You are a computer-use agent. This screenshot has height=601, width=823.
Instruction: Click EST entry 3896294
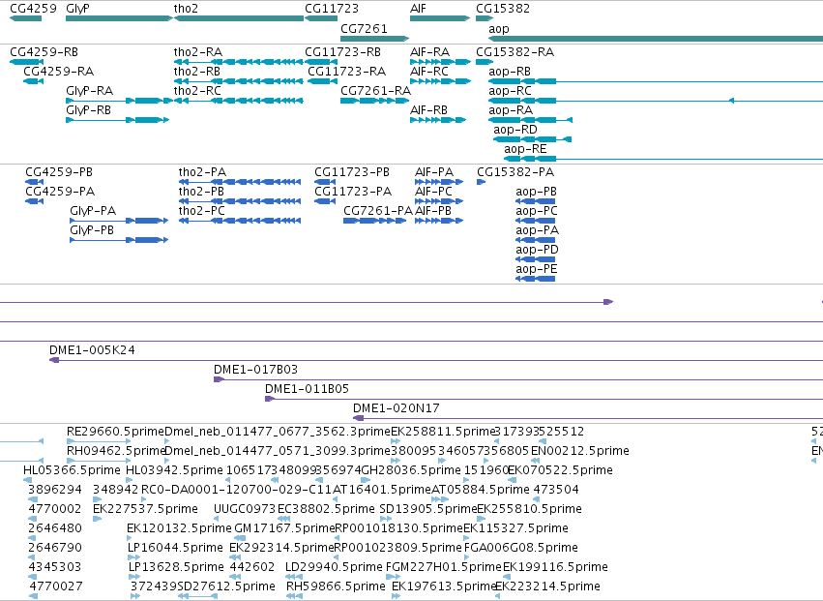pos(54,490)
